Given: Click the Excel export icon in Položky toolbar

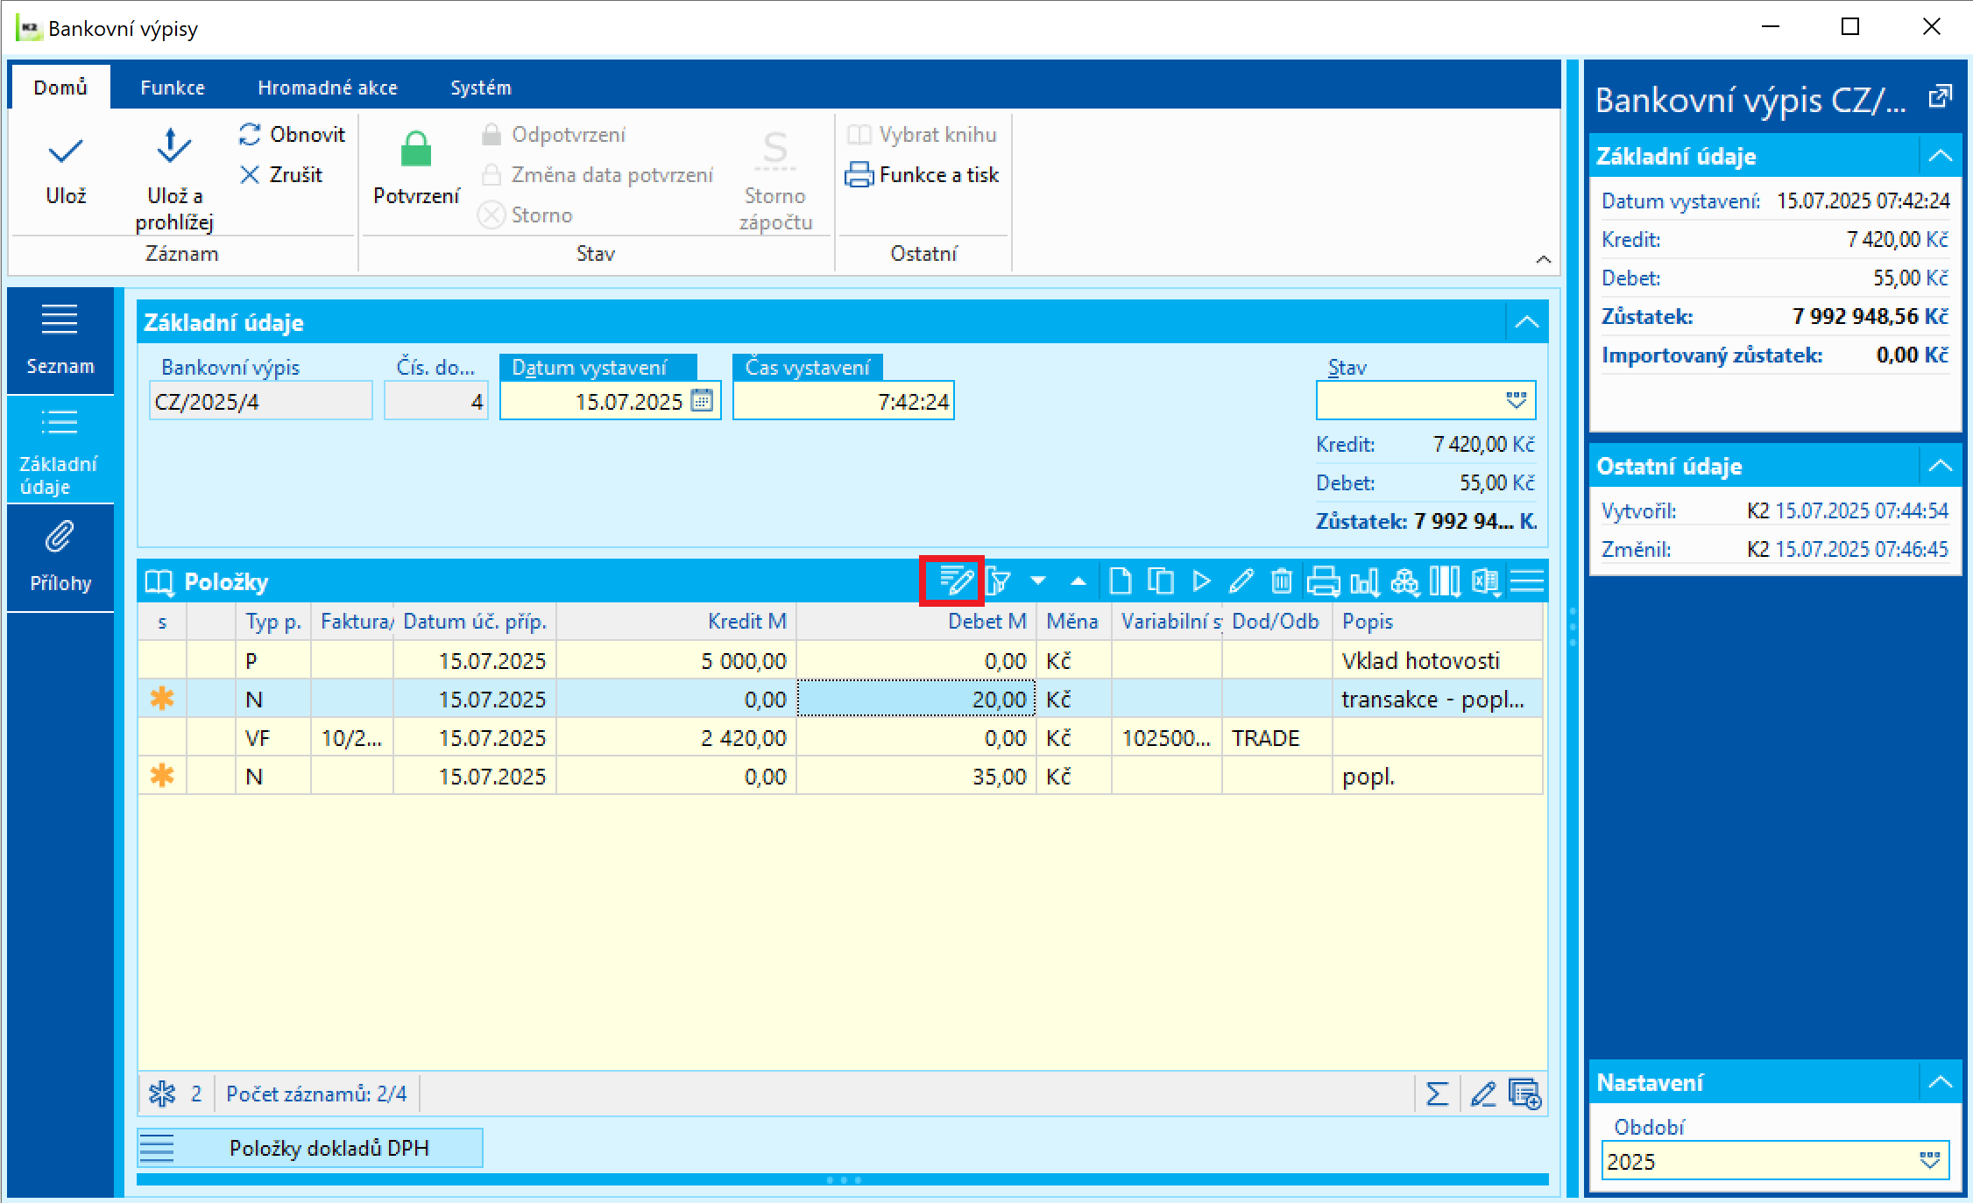Looking at the screenshot, I should pyautogui.click(x=1486, y=581).
